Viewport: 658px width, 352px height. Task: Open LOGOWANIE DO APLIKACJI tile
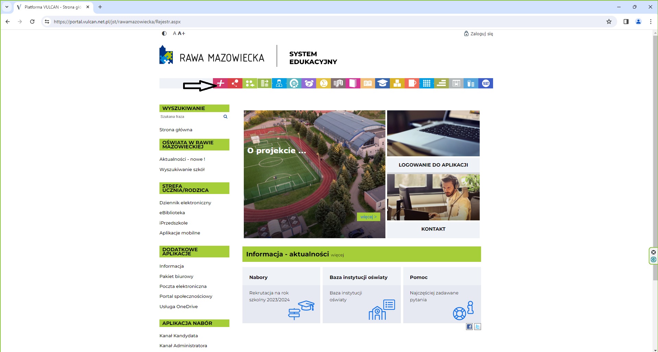click(x=433, y=165)
